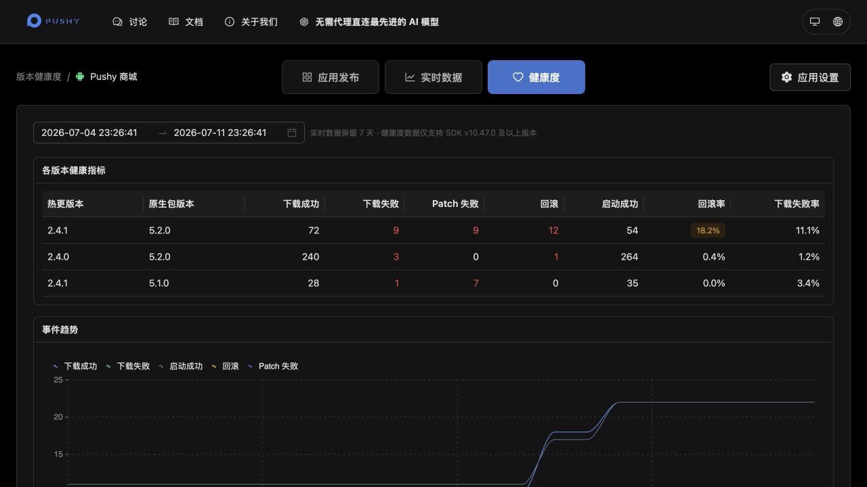Switch to the 实时数据 tab
867x487 pixels.
[433, 77]
